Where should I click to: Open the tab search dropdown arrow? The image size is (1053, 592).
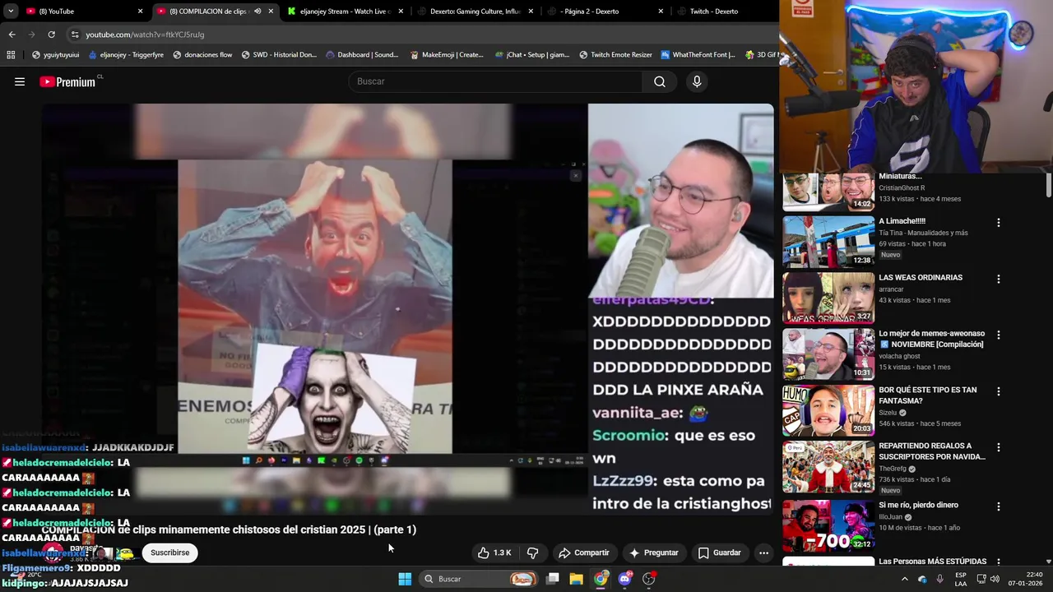click(x=11, y=12)
